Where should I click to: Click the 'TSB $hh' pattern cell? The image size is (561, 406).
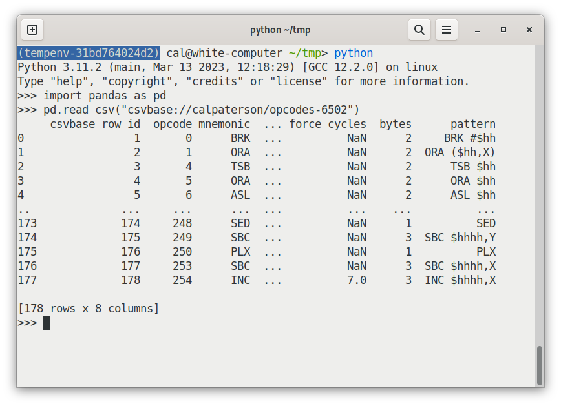click(x=473, y=167)
